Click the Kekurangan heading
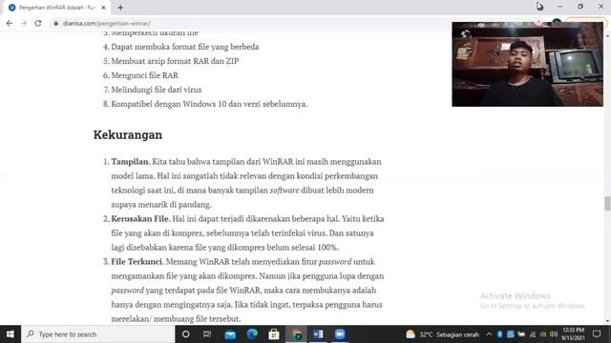 [128, 135]
